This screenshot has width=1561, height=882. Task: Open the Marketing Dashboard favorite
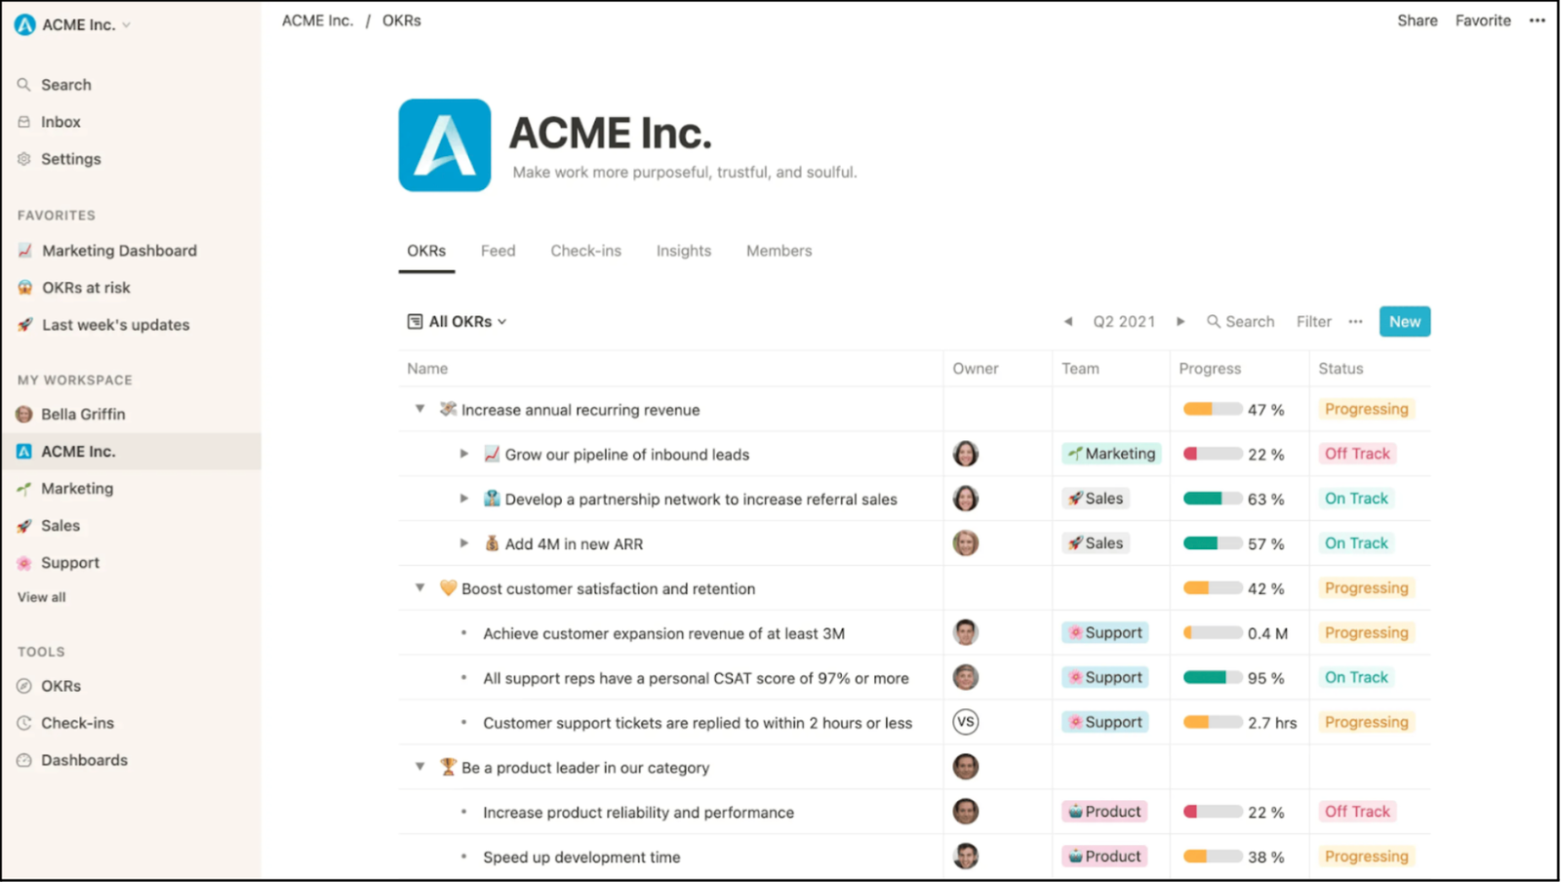coord(118,250)
